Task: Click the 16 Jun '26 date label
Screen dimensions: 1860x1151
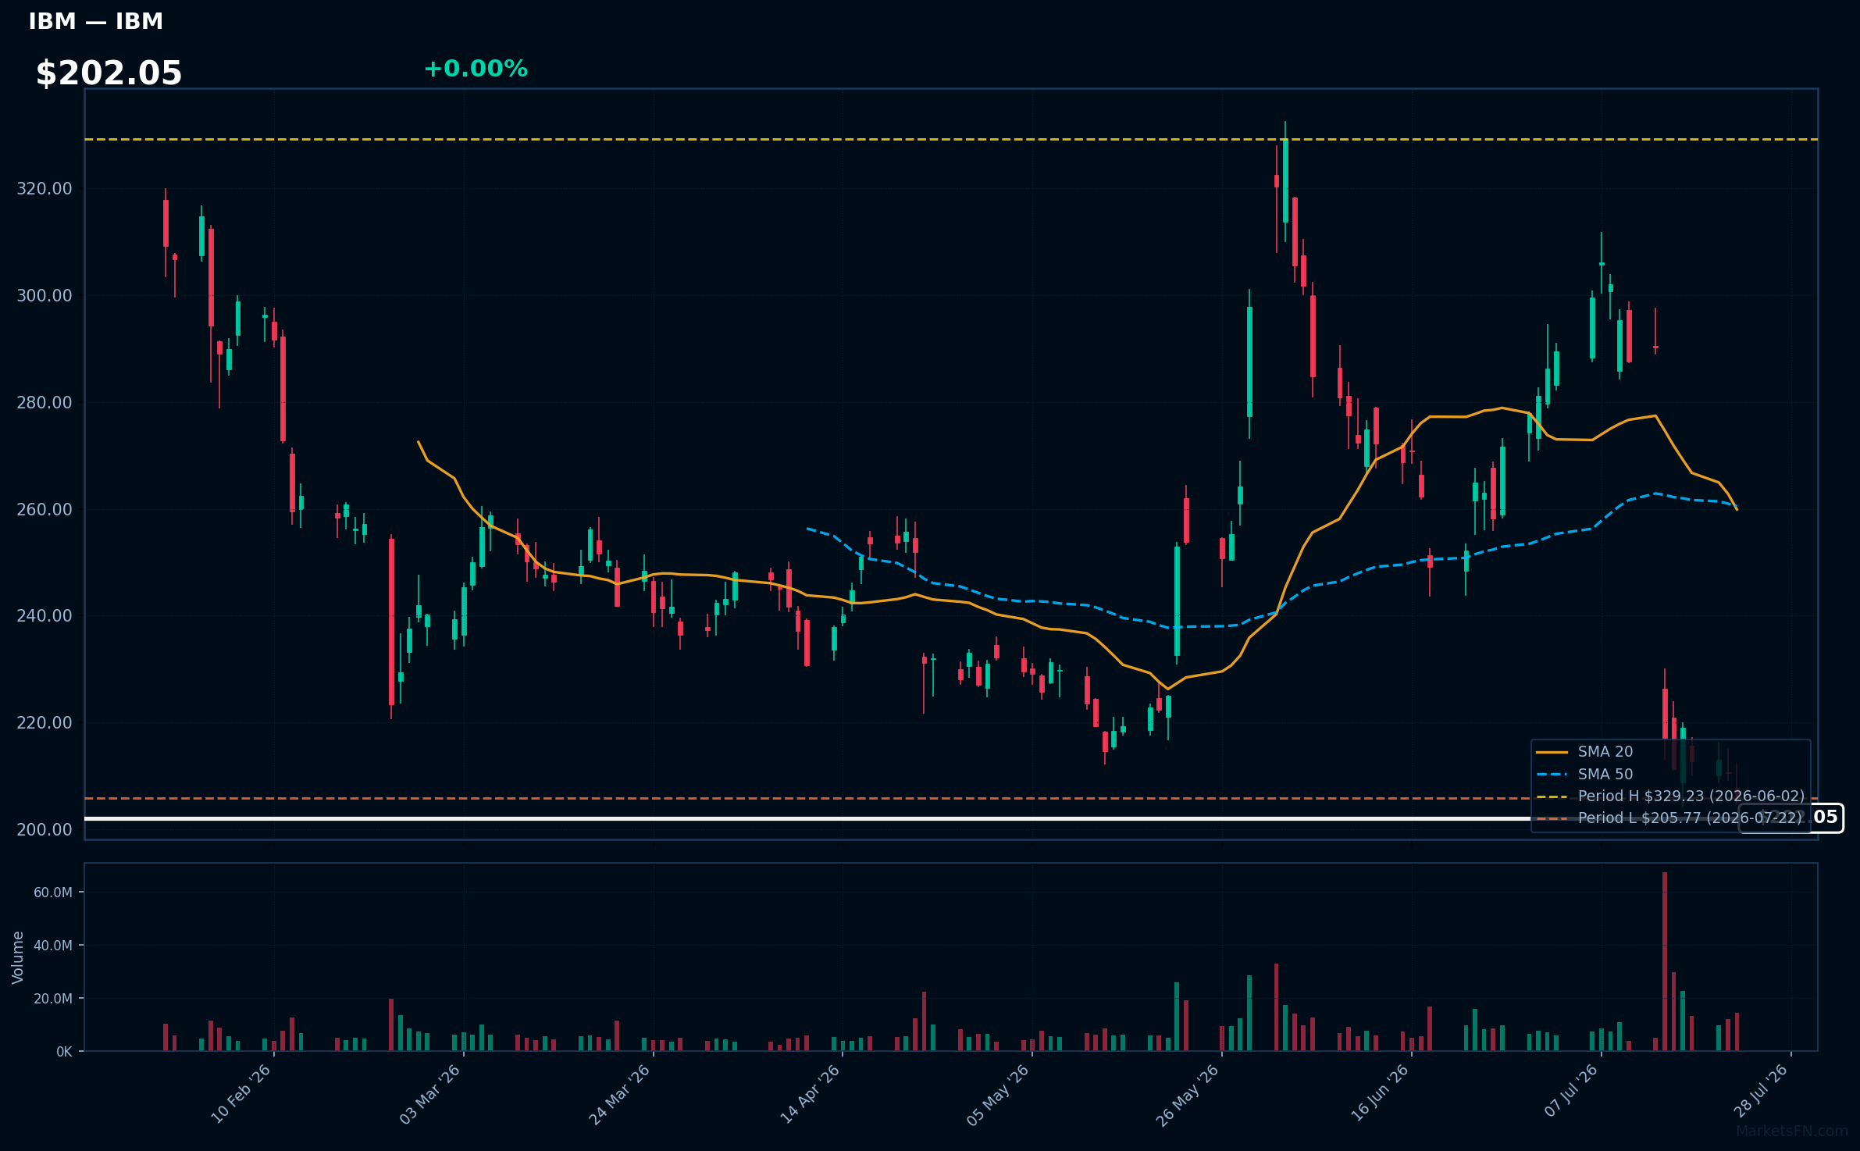Action: [1379, 1093]
